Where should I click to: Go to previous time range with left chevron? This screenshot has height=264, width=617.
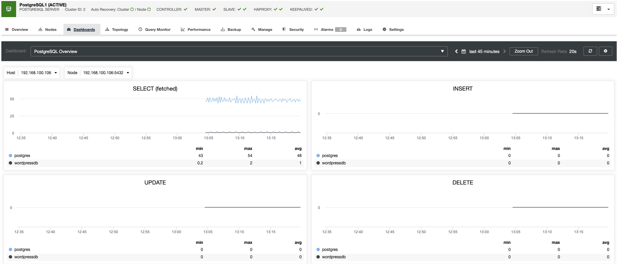coord(456,51)
